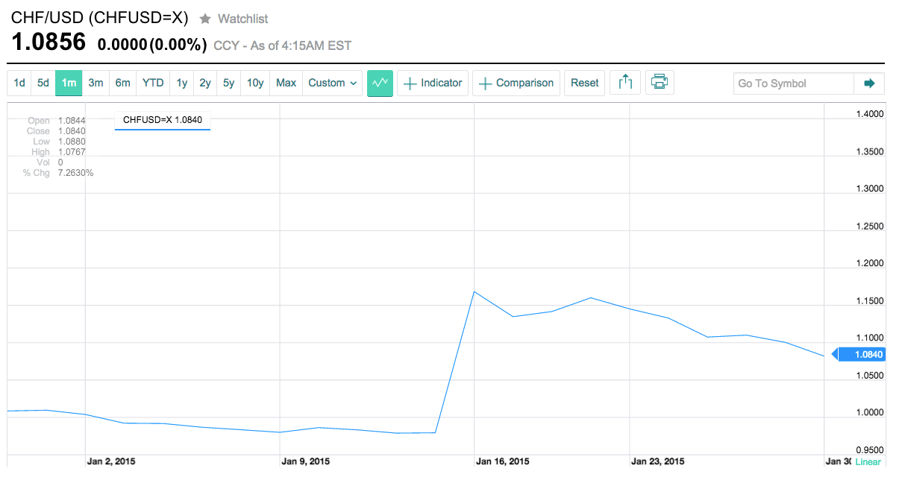Screen dimensions: 905x480
Task: Select the 1d time range
Action: (x=19, y=83)
